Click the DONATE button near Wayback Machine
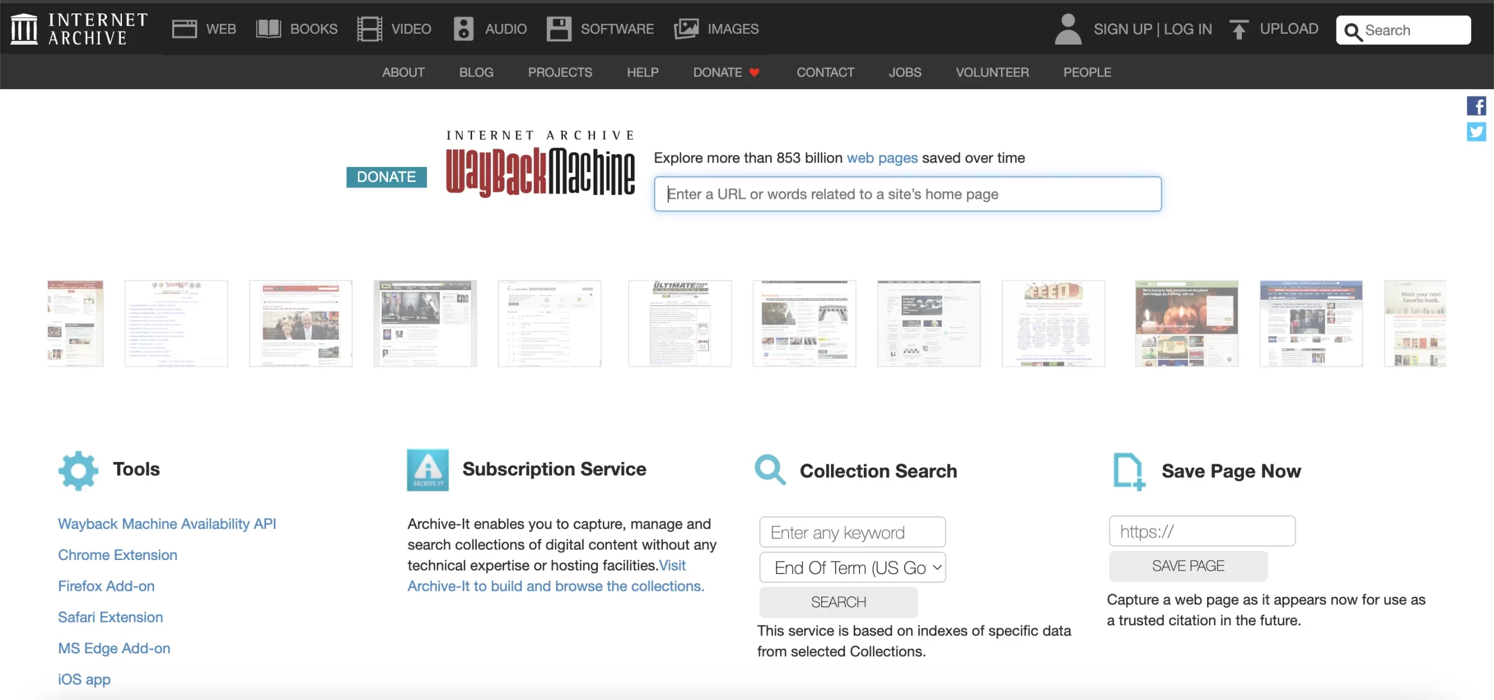The image size is (1494, 700). [x=385, y=176]
